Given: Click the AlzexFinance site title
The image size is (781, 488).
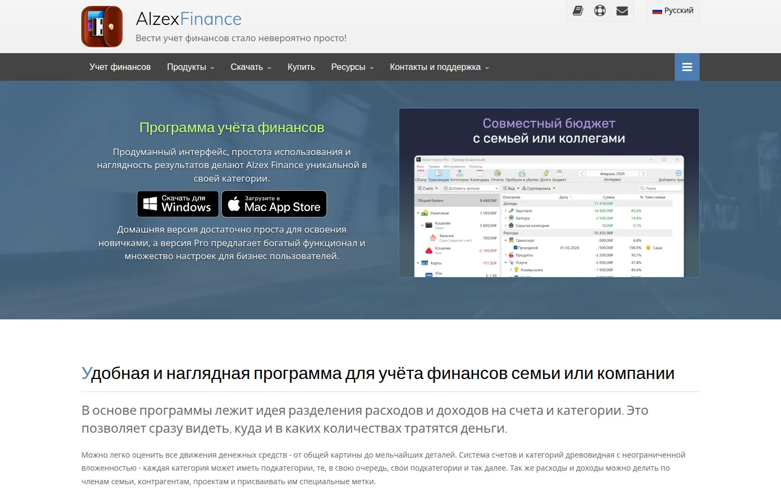Looking at the screenshot, I should point(189,19).
